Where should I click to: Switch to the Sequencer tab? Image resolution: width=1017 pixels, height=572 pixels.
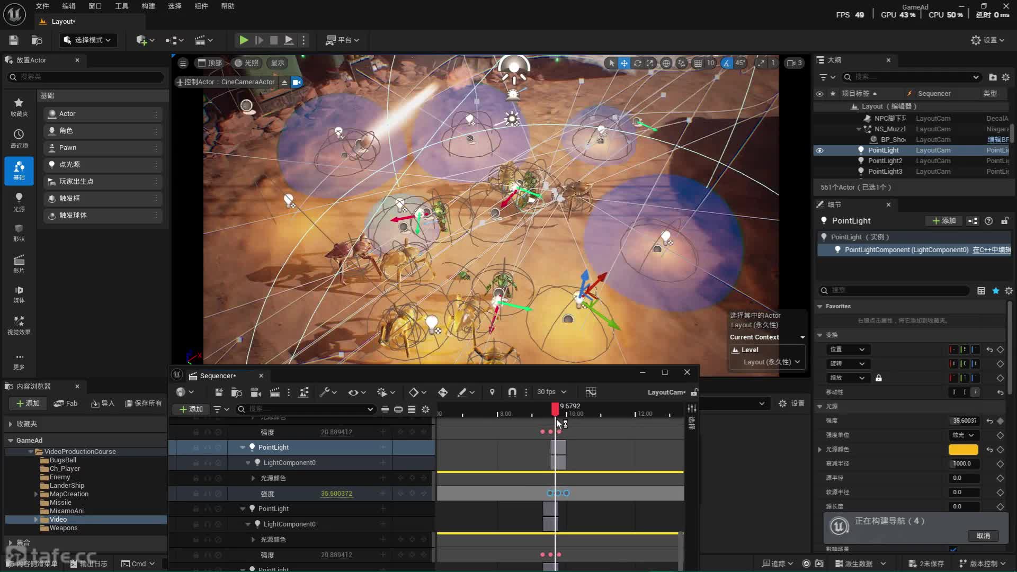pyautogui.click(x=217, y=376)
